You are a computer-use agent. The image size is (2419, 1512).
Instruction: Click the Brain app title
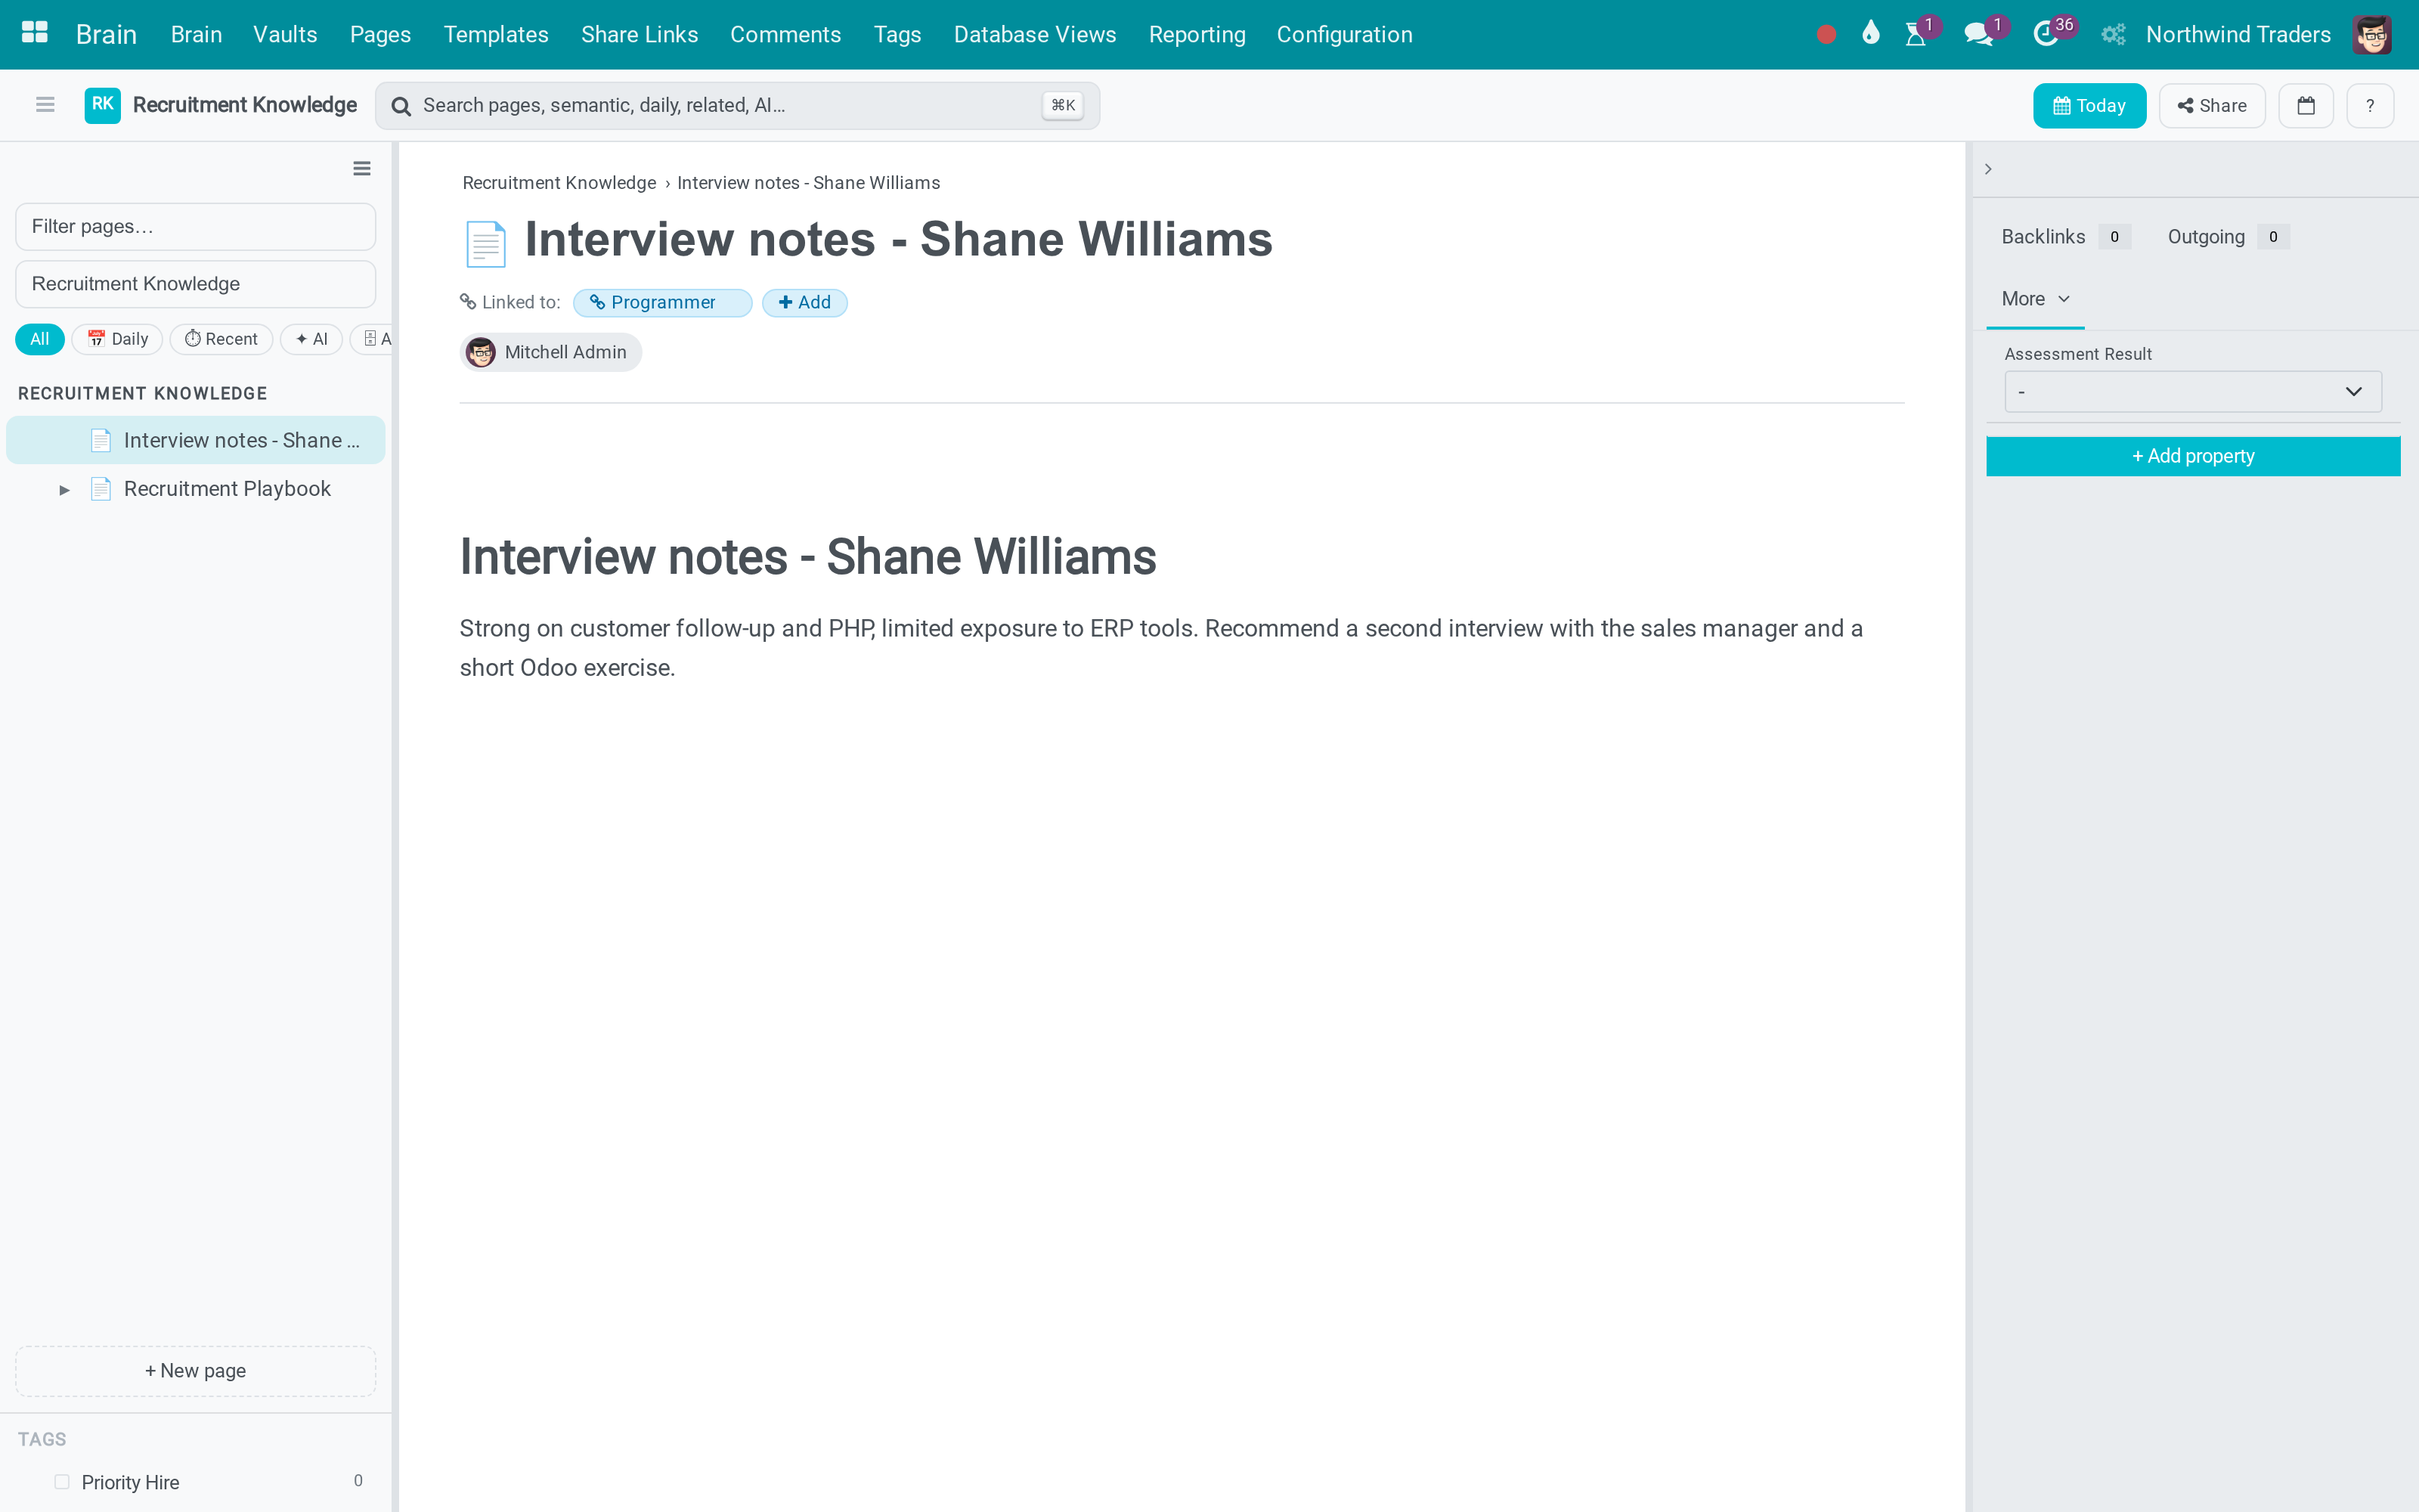point(106,34)
